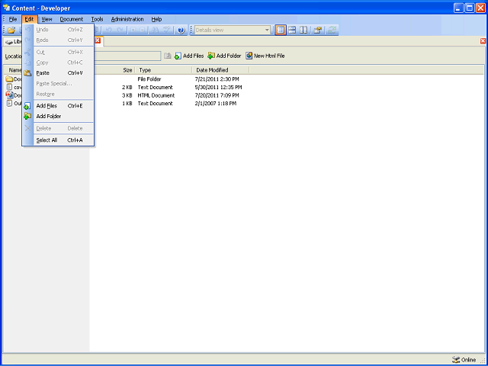Select the Library tab

[13, 41]
